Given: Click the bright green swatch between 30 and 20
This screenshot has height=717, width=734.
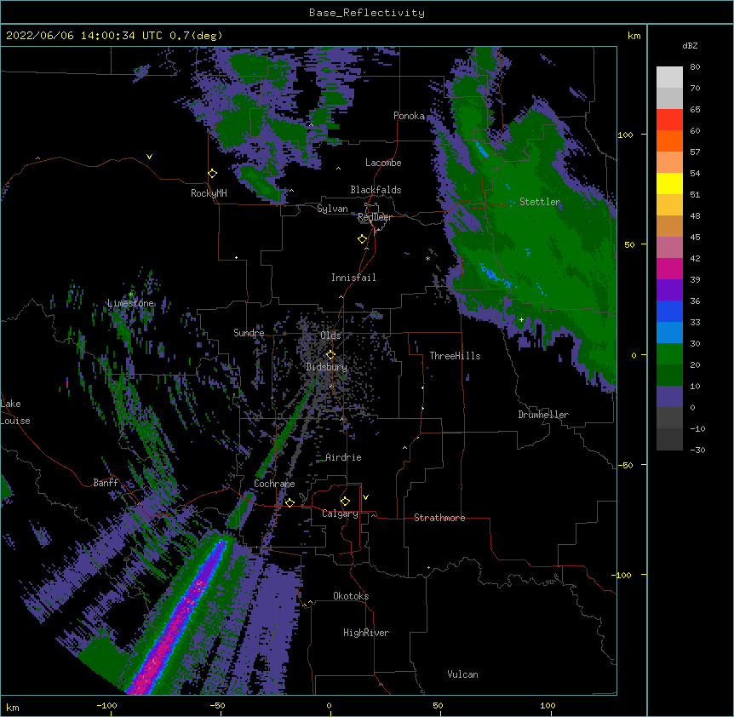Looking at the screenshot, I should click(669, 354).
